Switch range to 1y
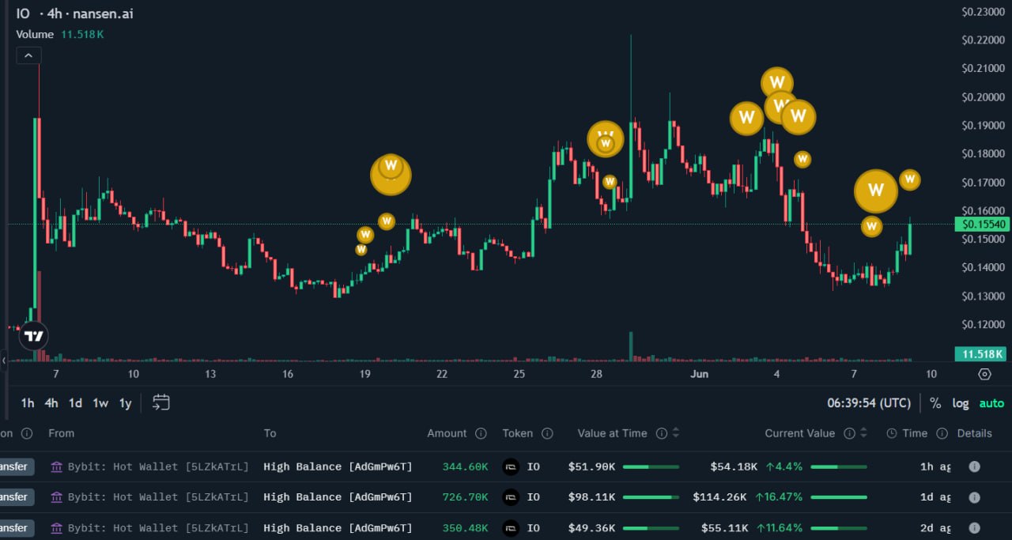 (125, 403)
